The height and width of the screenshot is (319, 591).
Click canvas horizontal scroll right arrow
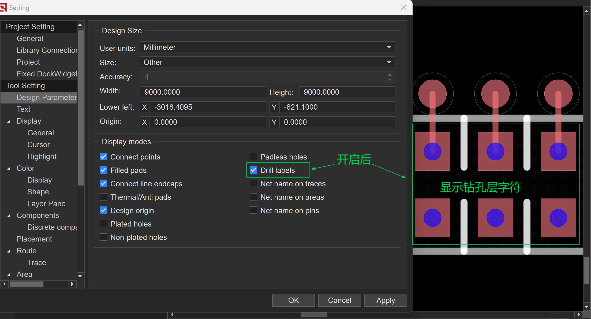click(578, 314)
